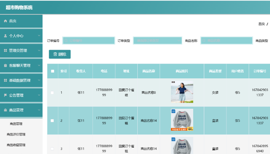Click the flag icon for 公告管理
This screenshot has width=270, height=154.
5,95
